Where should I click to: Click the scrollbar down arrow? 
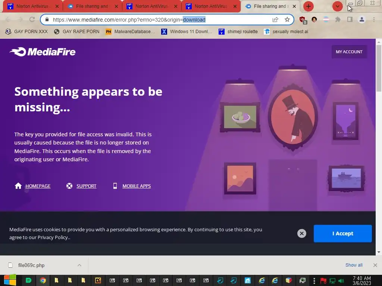coord(379,252)
